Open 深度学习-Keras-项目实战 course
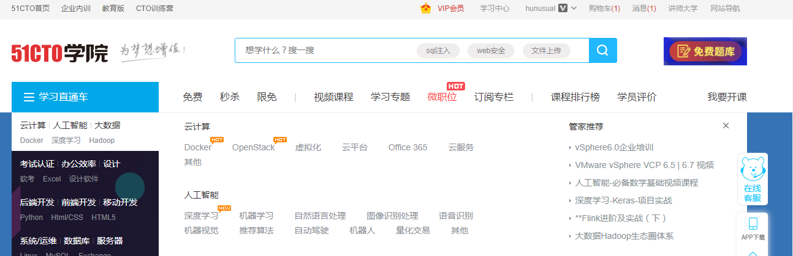The image size is (793, 256). click(x=623, y=200)
